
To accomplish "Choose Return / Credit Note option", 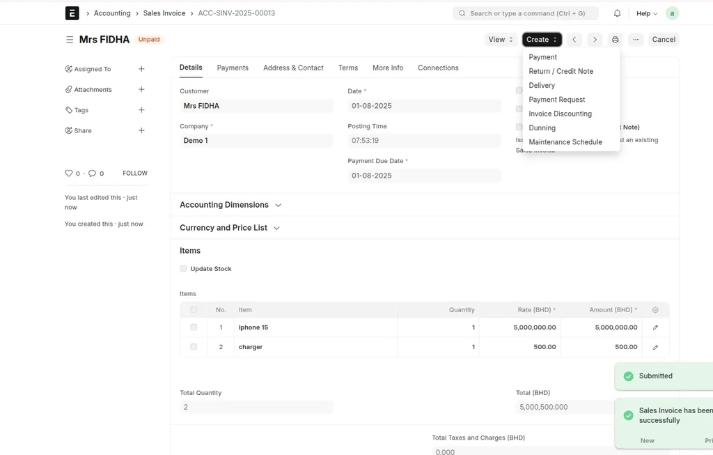I will click(561, 71).
